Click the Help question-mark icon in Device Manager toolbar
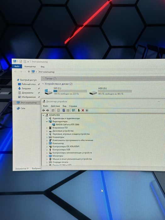This screenshot has height=220, width=165. point(64,110)
